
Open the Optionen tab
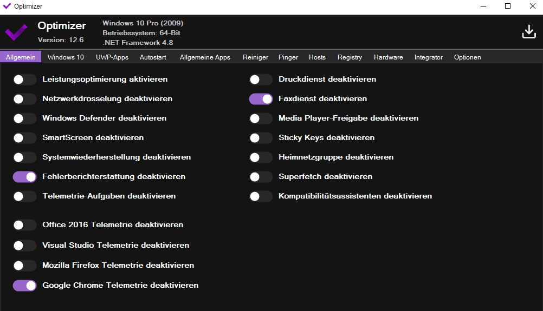[467, 57]
